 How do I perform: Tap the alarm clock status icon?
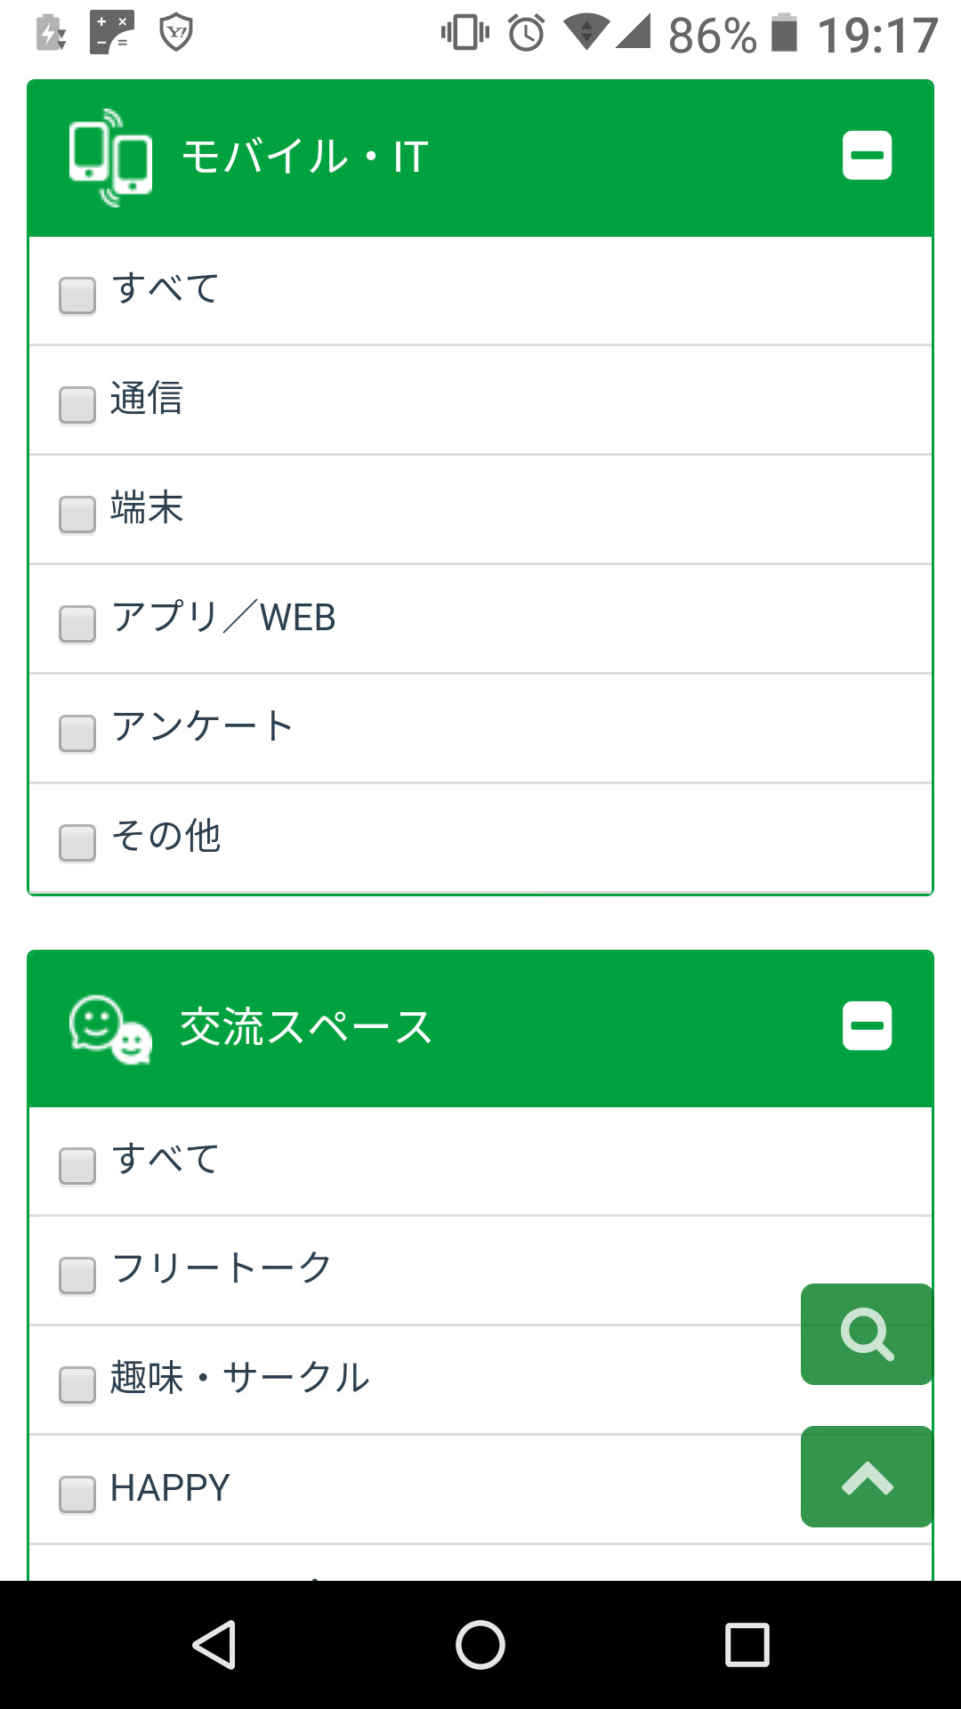coord(526,34)
